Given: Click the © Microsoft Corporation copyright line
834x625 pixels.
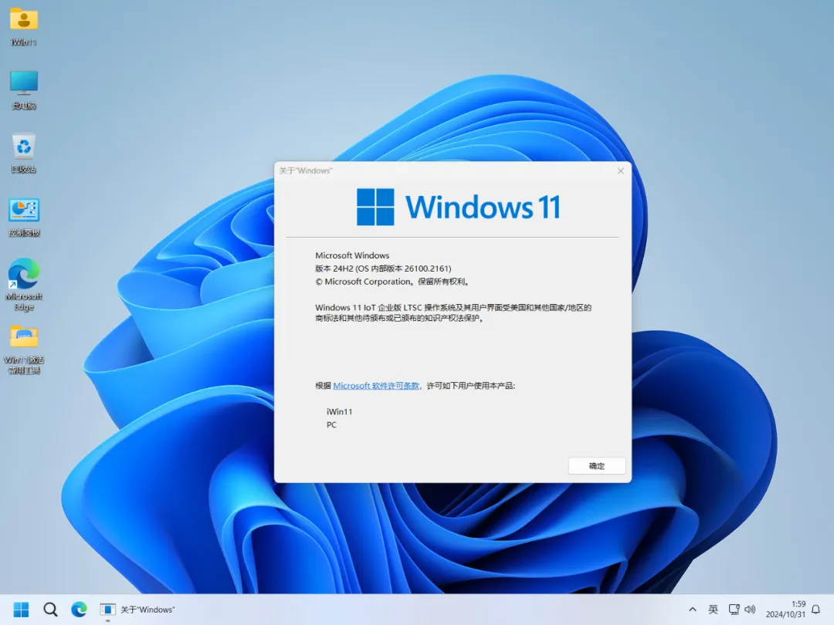Looking at the screenshot, I should click(x=392, y=281).
